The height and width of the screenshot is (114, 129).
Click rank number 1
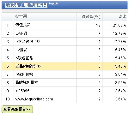tap(8, 25)
